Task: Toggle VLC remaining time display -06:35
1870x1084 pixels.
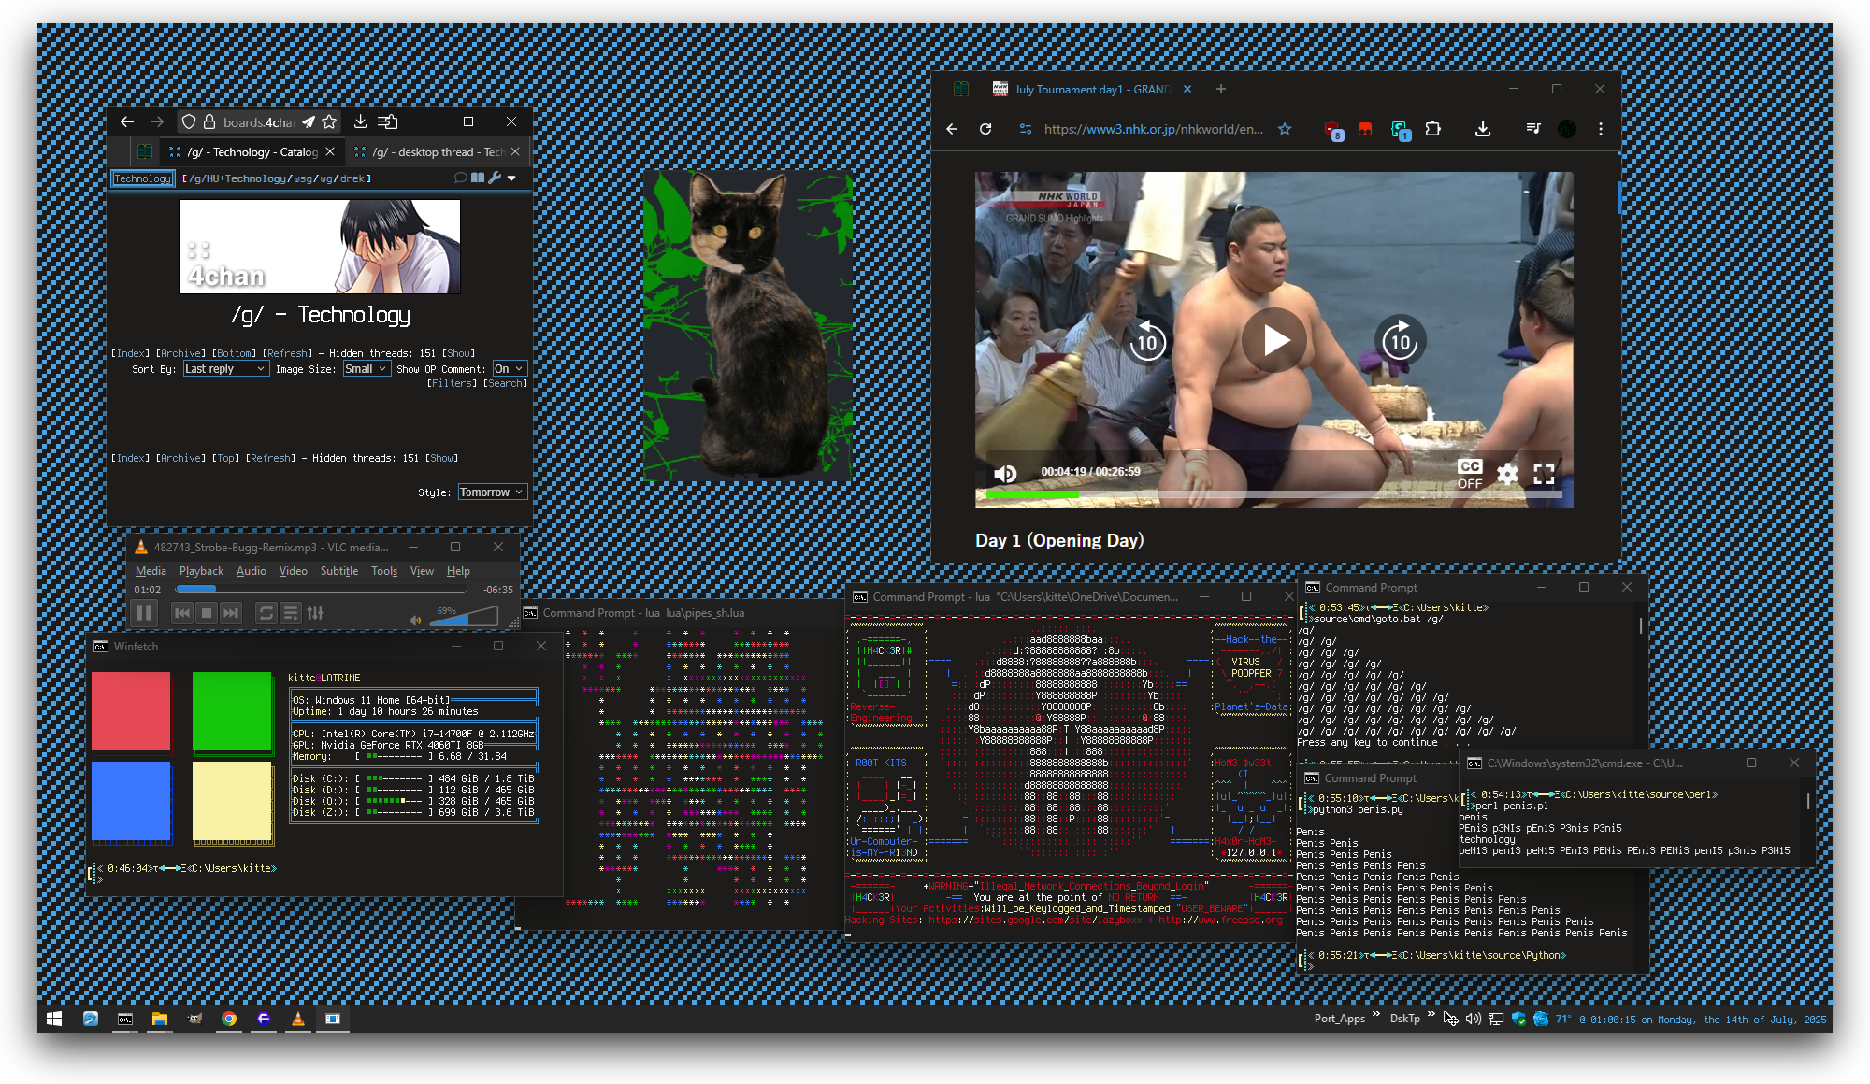Action: coord(497,590)
